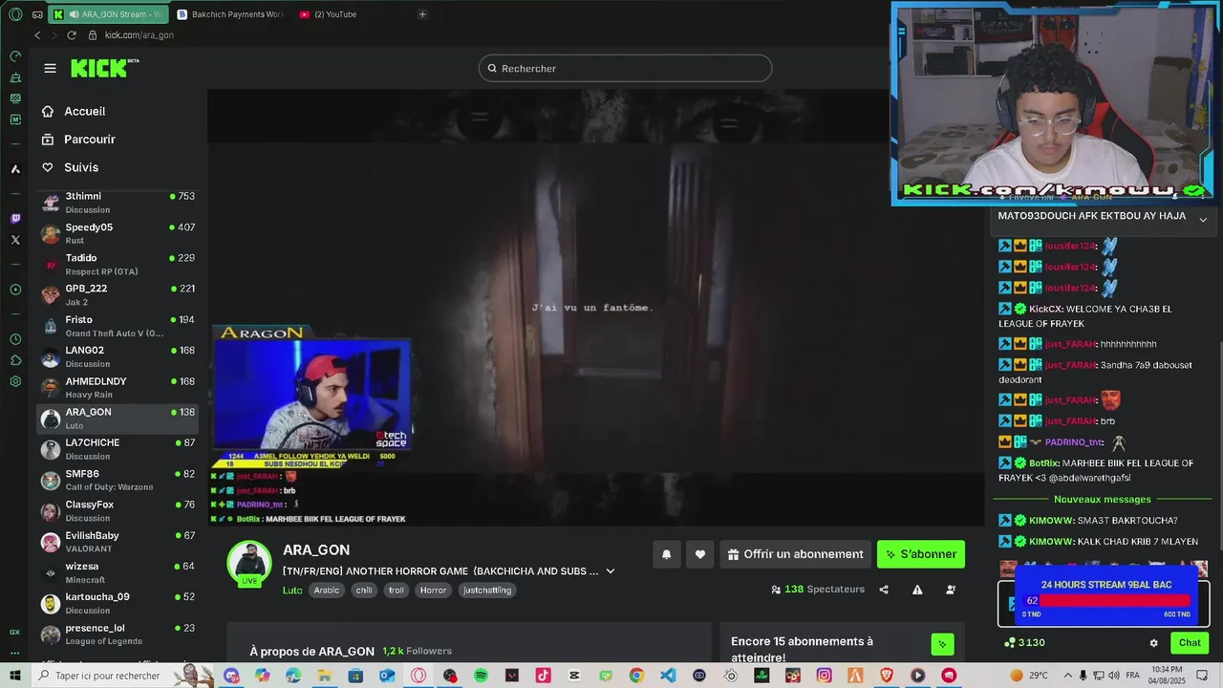Image resolution: width=1223 pixels, height=688 pixels.
Task: Switch to the YouTube tab
Action: [x=328, y=14]
